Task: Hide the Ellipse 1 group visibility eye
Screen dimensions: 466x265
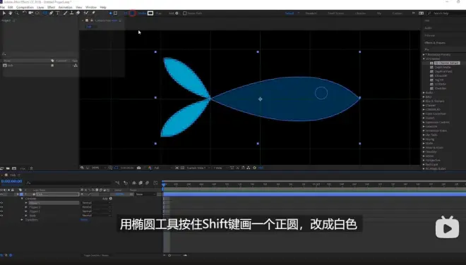Action: 2,203
